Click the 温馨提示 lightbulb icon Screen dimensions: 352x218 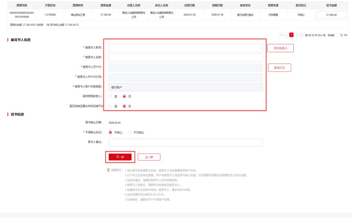pos(108,170)
